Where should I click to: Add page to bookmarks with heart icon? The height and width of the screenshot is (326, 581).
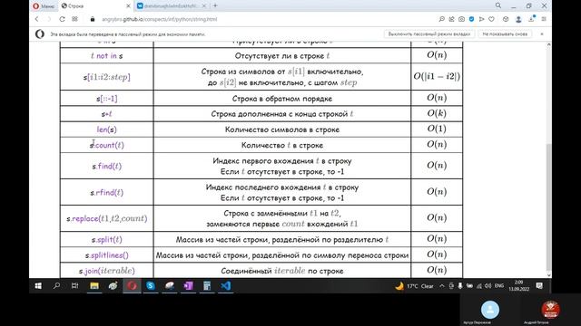pyautogui.click(x=491, y=19)
